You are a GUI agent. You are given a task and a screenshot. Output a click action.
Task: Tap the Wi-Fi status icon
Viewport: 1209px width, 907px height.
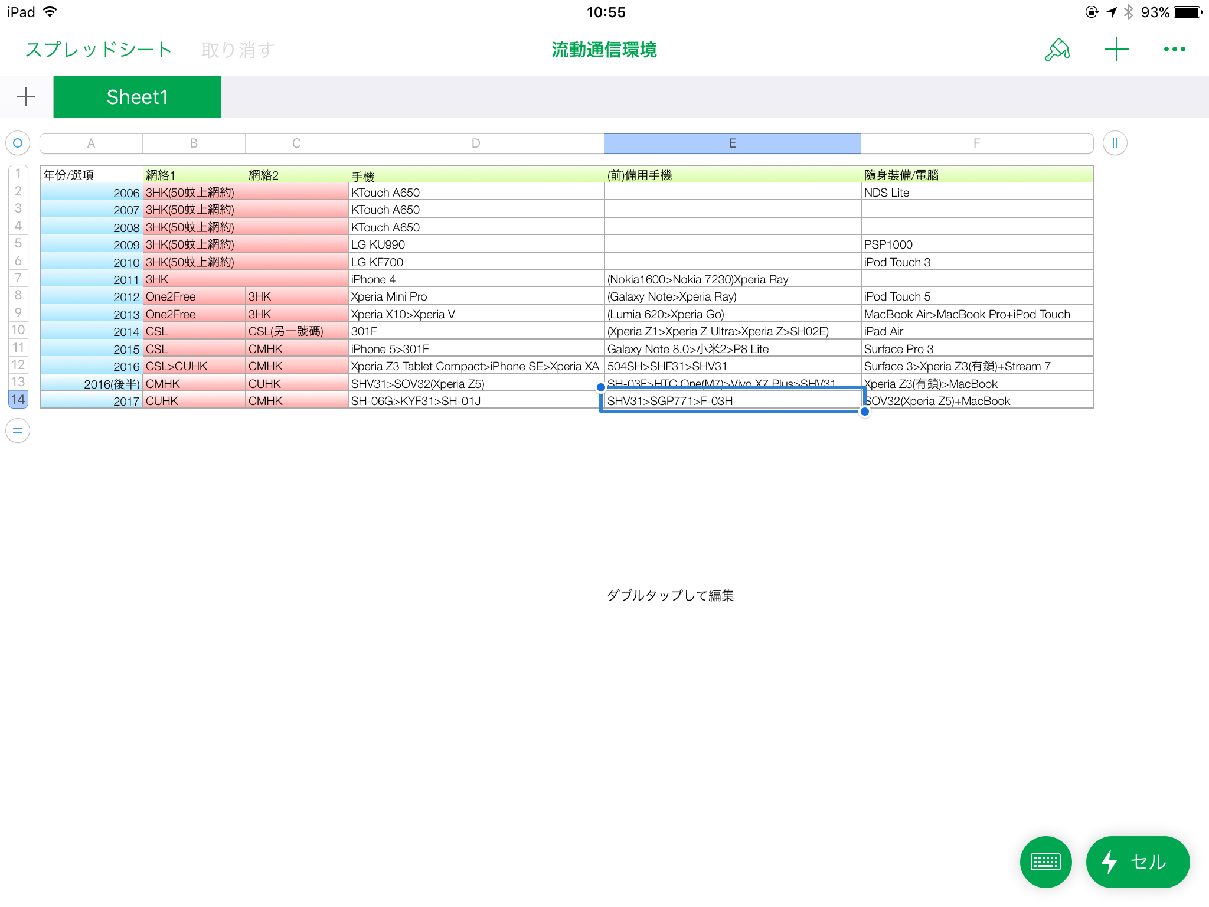point(51,12)
